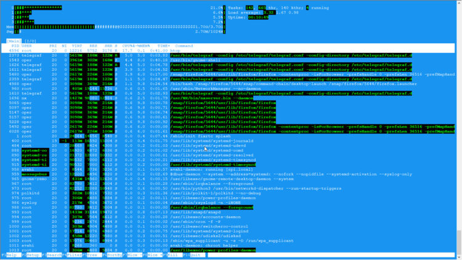The height and width of the screenshot is (260, 462).
Task: Click the Help function key at bottom
Action: tap(10, 254)
